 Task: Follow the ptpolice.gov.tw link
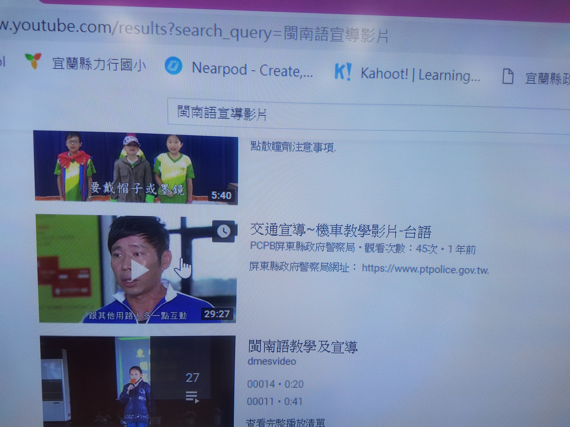point(425,269)
